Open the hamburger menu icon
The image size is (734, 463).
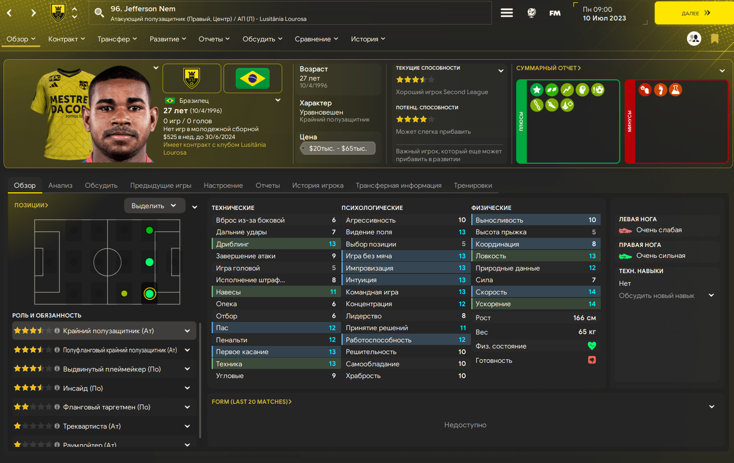pos(507,13)
